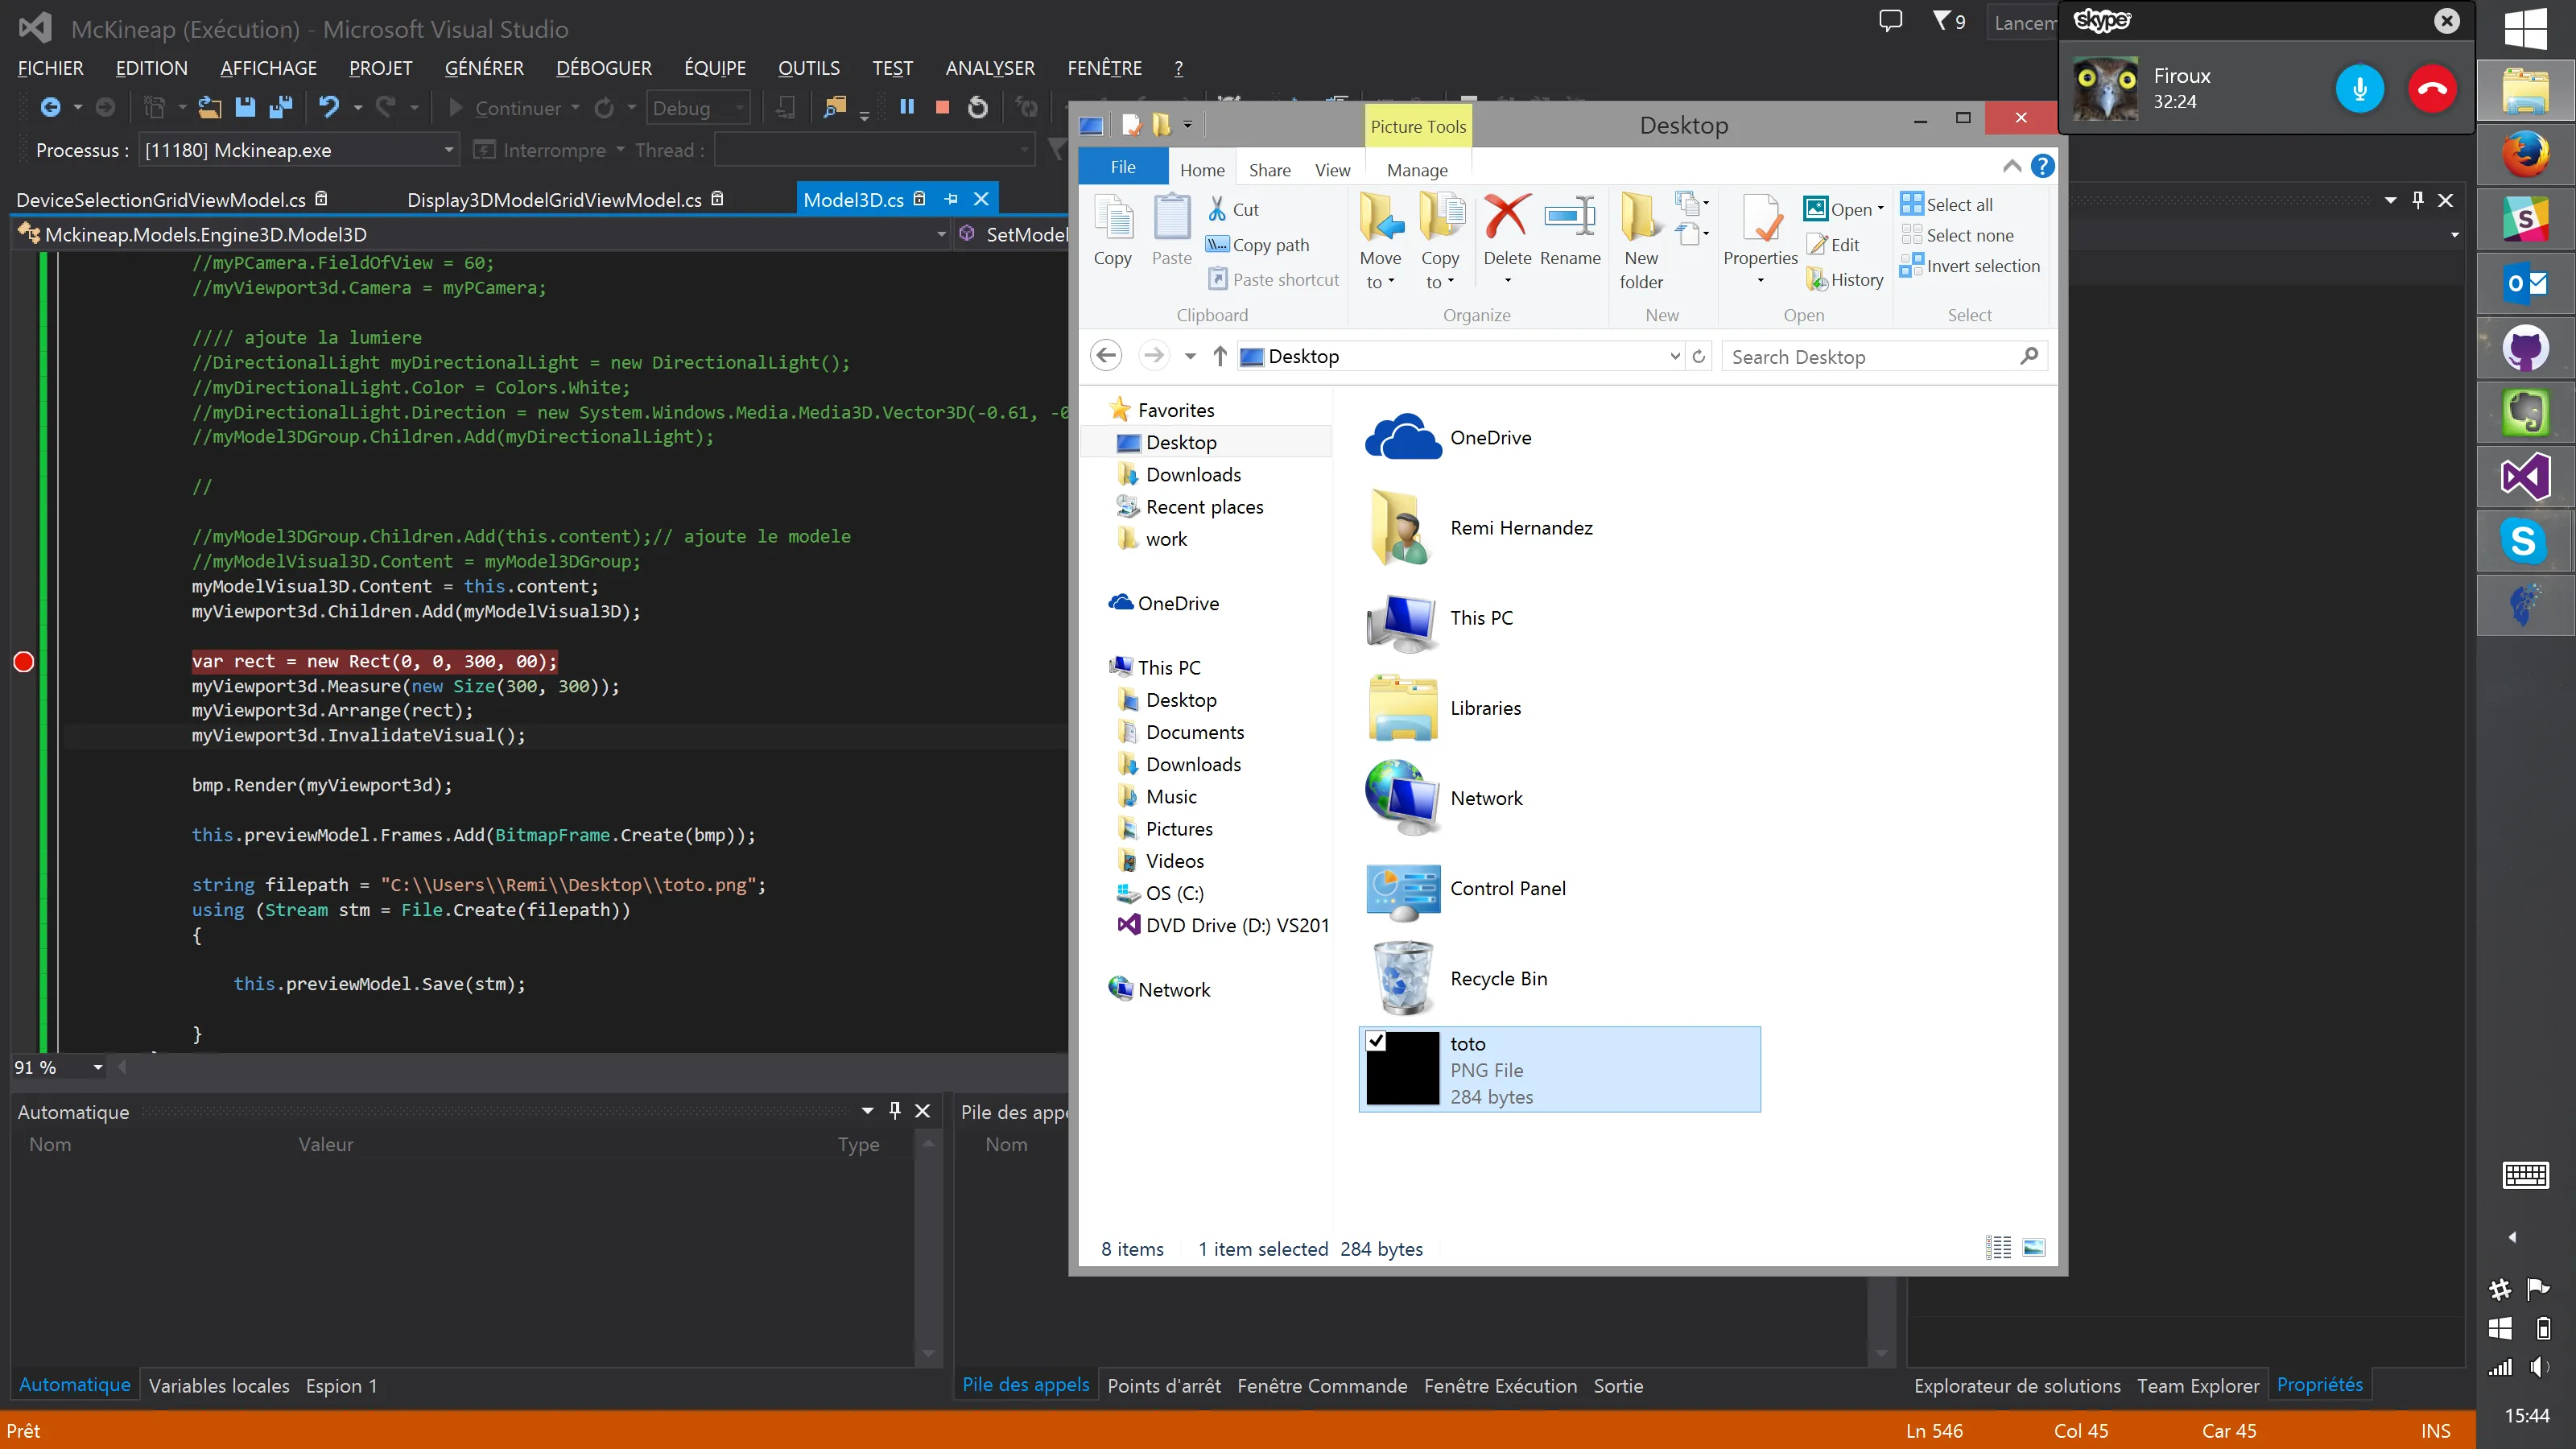Click the red Stop debugging icon
This screenshot has height=1449, width=2576.
tap(942, 107)
